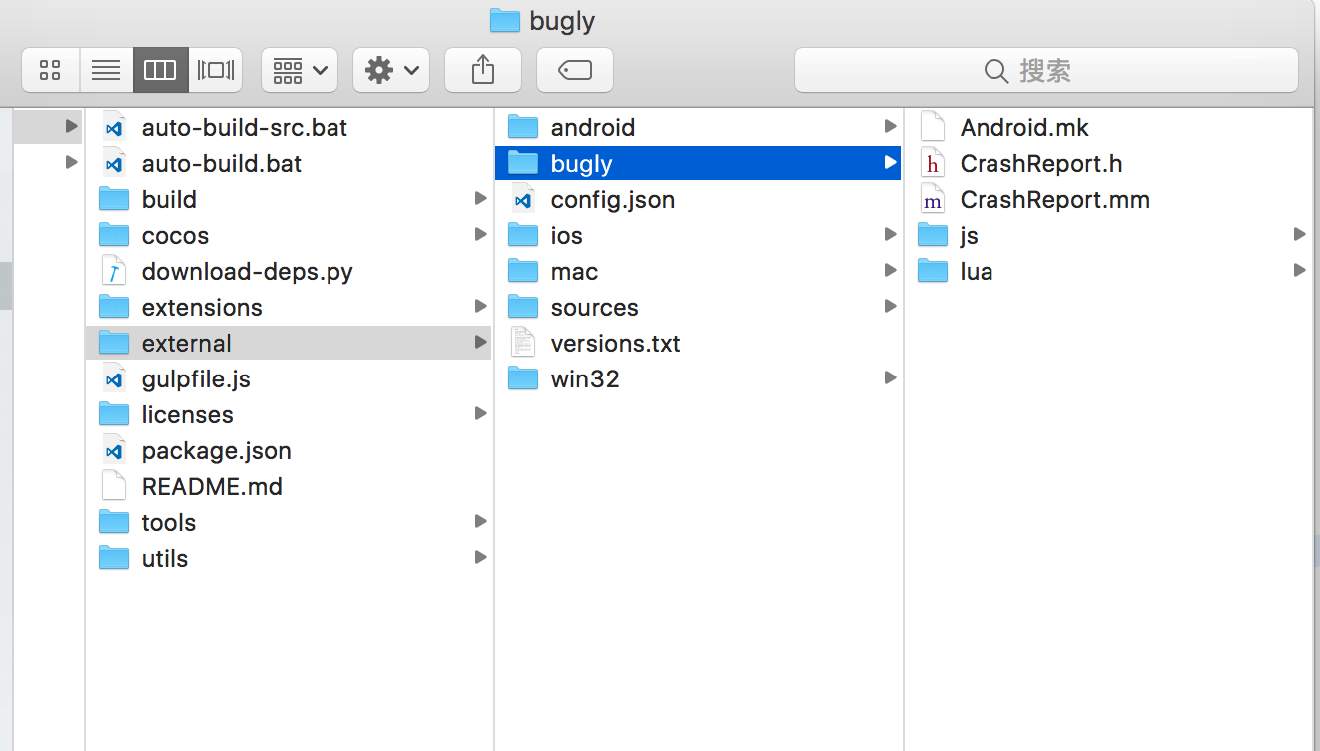Click the Edit Tags toolbar button

(x=575, y=70)
